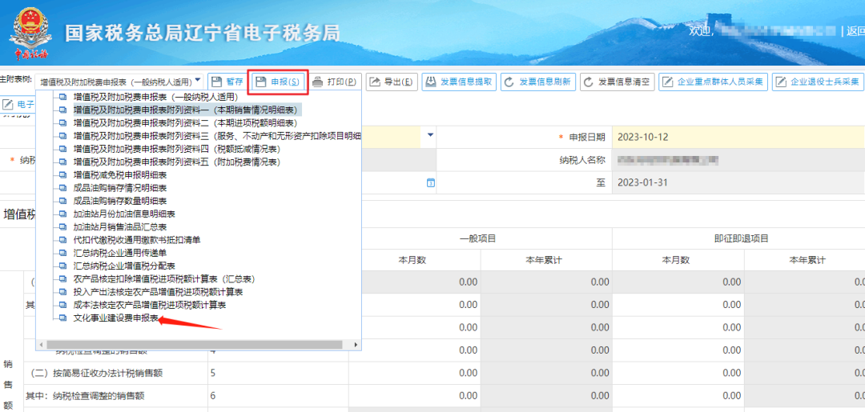The width and height of the screenshot is (865, 412).
Task: Click the edit pencil icon on 企业退役士兵采集
Action: click(x=781, y=82)
